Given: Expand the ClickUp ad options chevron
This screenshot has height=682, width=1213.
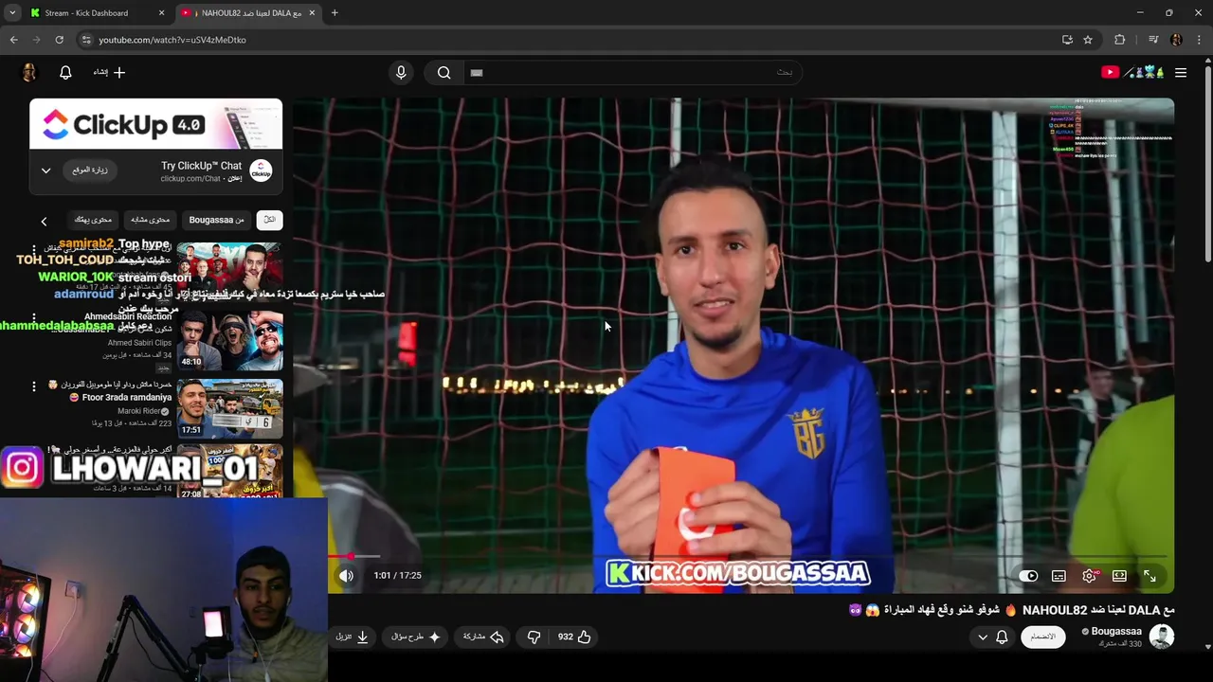Looking at the screenshot, I should pos(45,170).
